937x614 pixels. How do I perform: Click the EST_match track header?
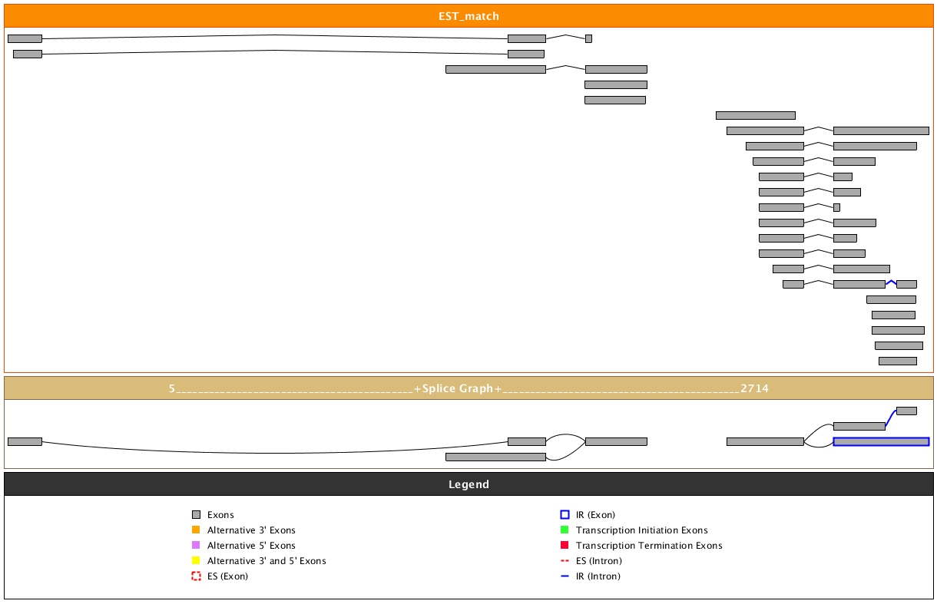[x=468, y=16]
